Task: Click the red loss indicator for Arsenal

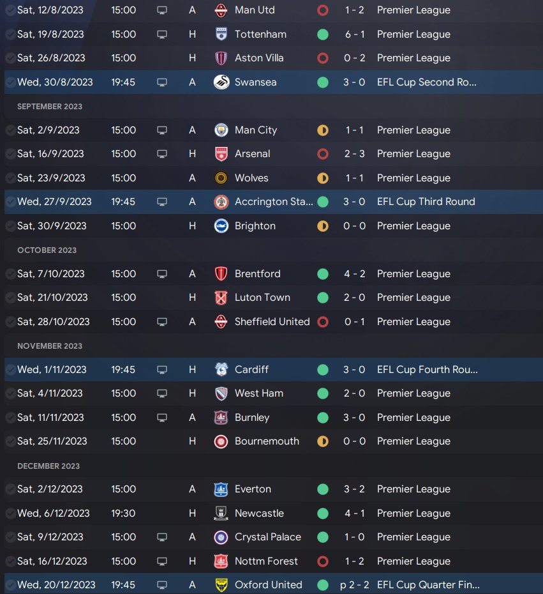Action: tap(323, 154)
